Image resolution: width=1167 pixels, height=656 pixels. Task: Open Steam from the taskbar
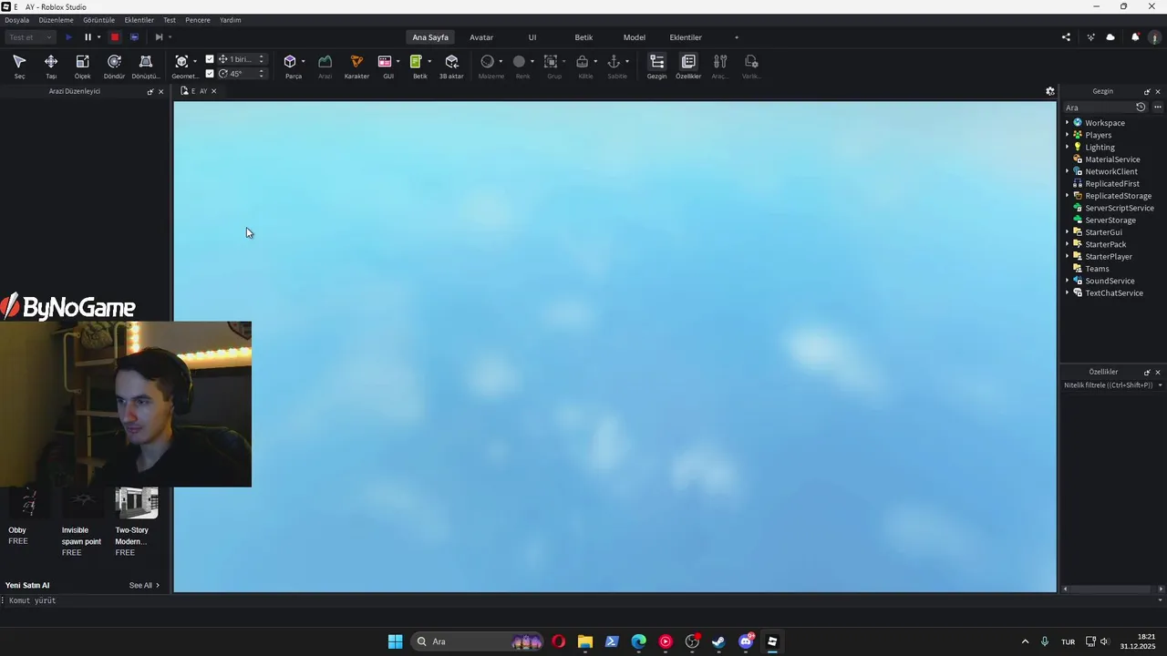[x=718, y=641]
